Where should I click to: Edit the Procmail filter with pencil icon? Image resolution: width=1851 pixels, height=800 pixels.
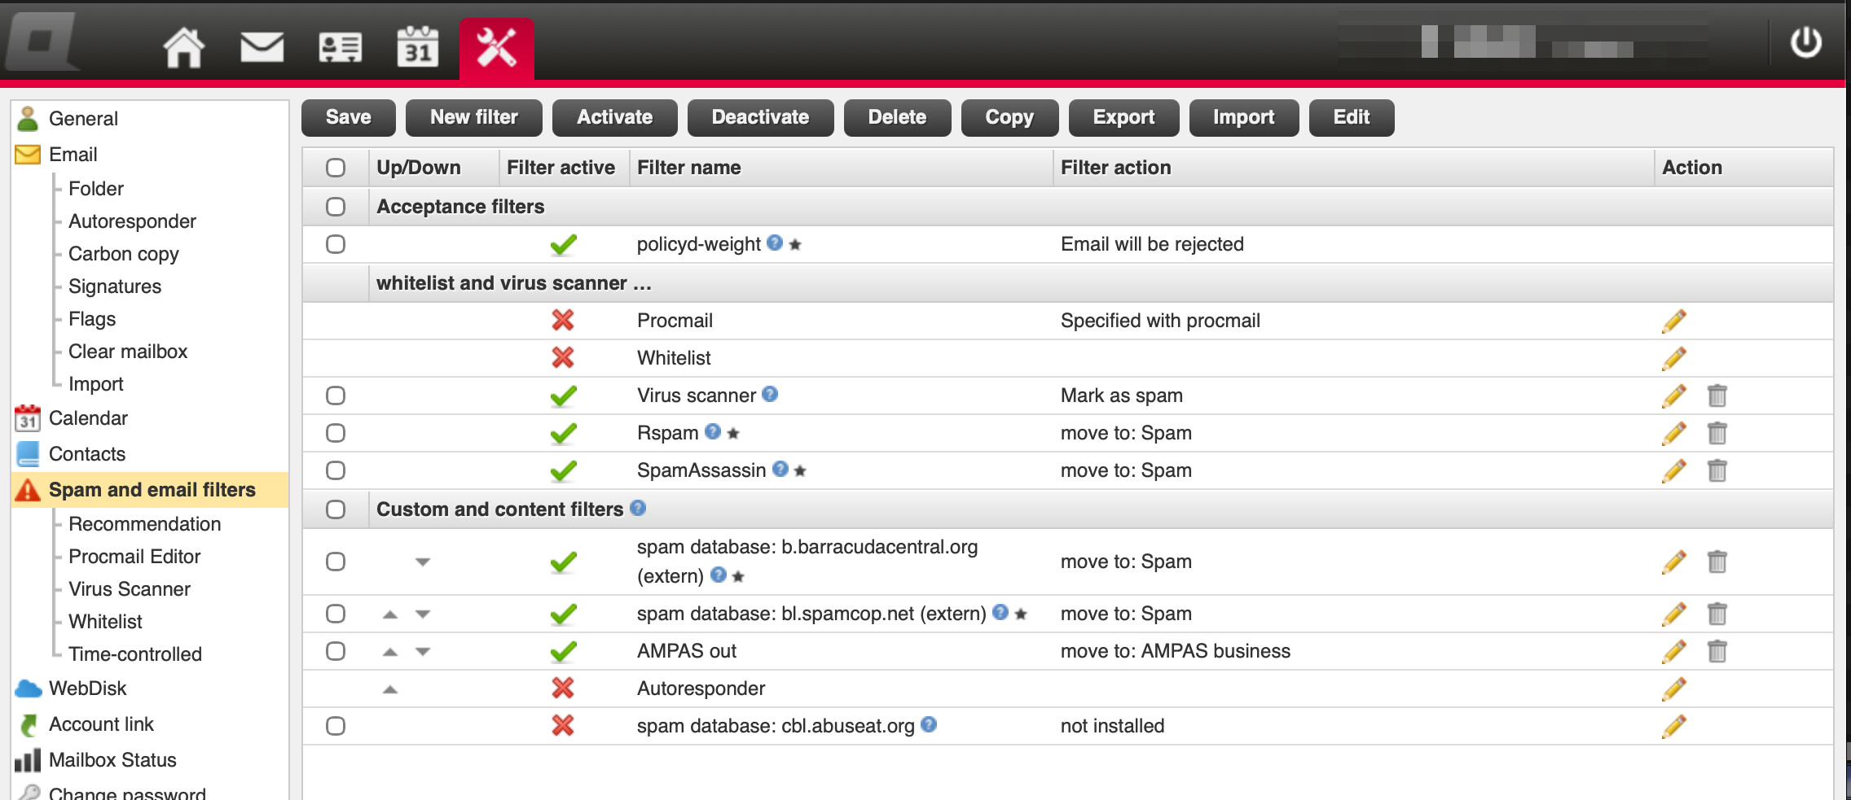point(1673,321)
